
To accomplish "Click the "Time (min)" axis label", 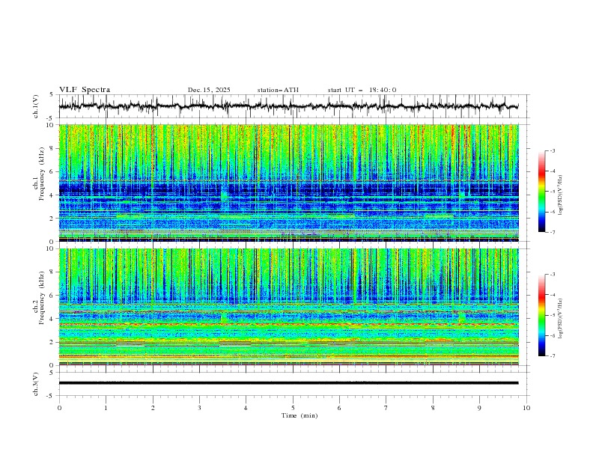I will click(x=299, y=415).
